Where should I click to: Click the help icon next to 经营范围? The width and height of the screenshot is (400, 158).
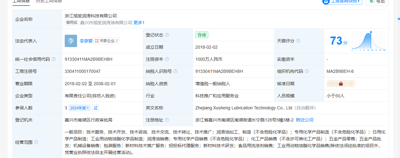[x=36, y=142]
